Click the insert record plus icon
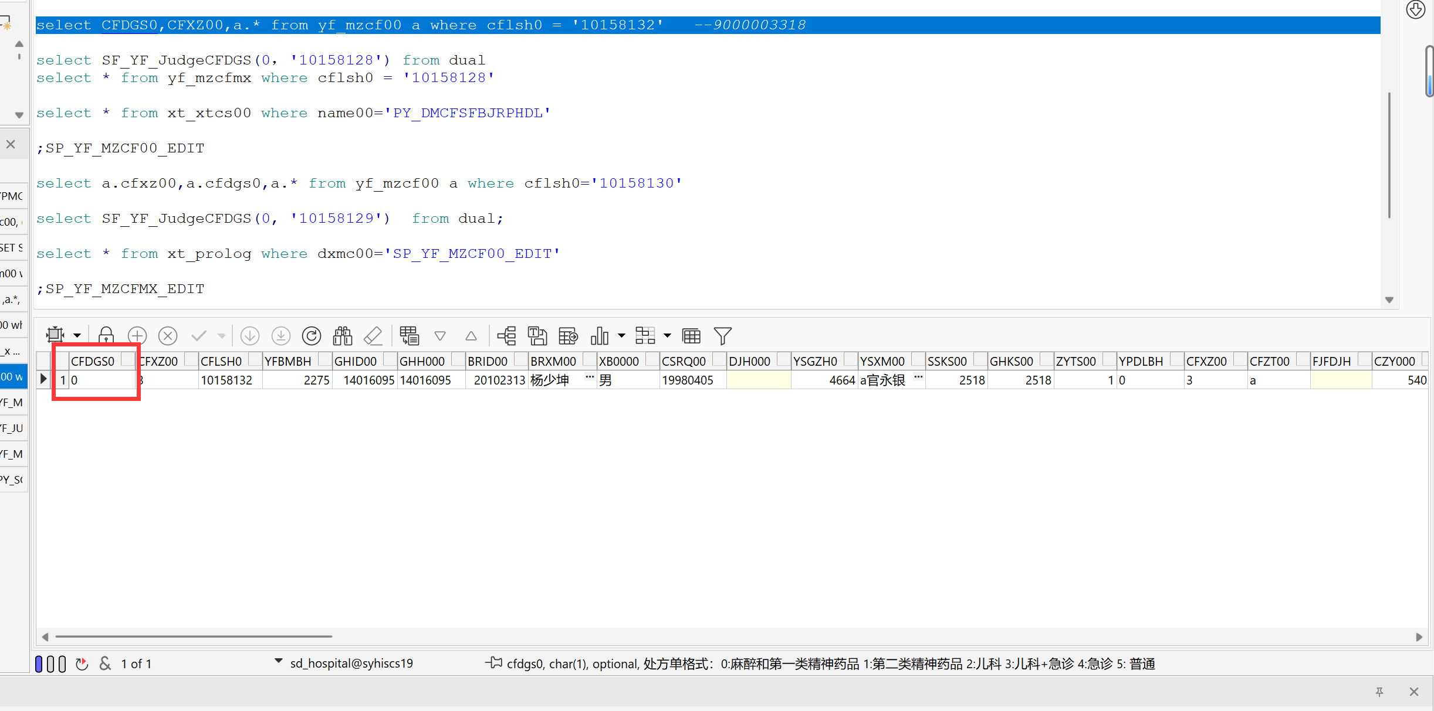 (x=137, y=335)
